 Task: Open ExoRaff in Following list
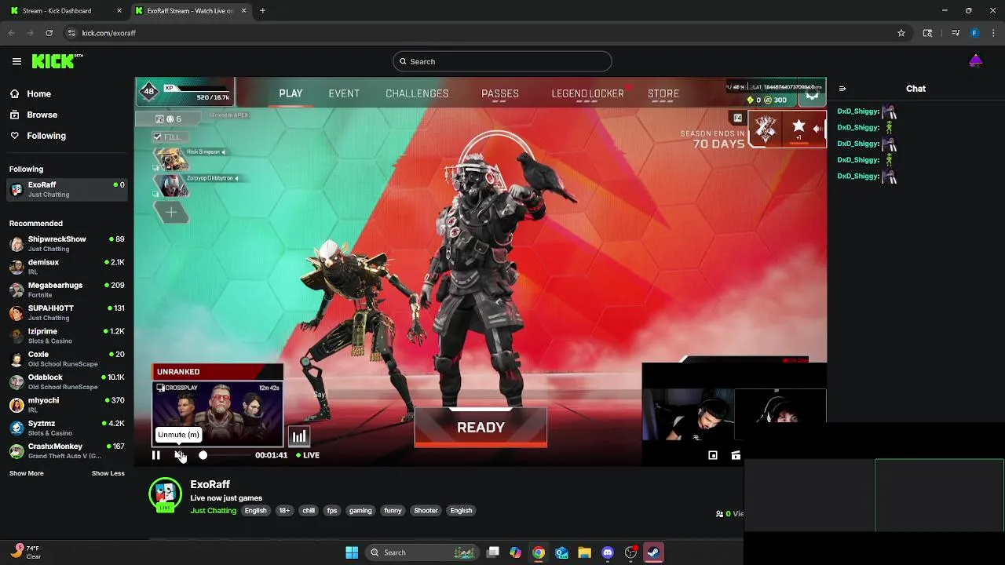(x=67, y=189)
